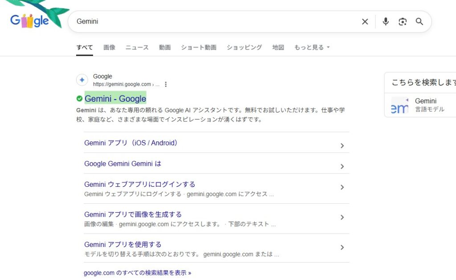Clear the search query with X icon
This screenshot has height=280, width=456.
[365, 21]
